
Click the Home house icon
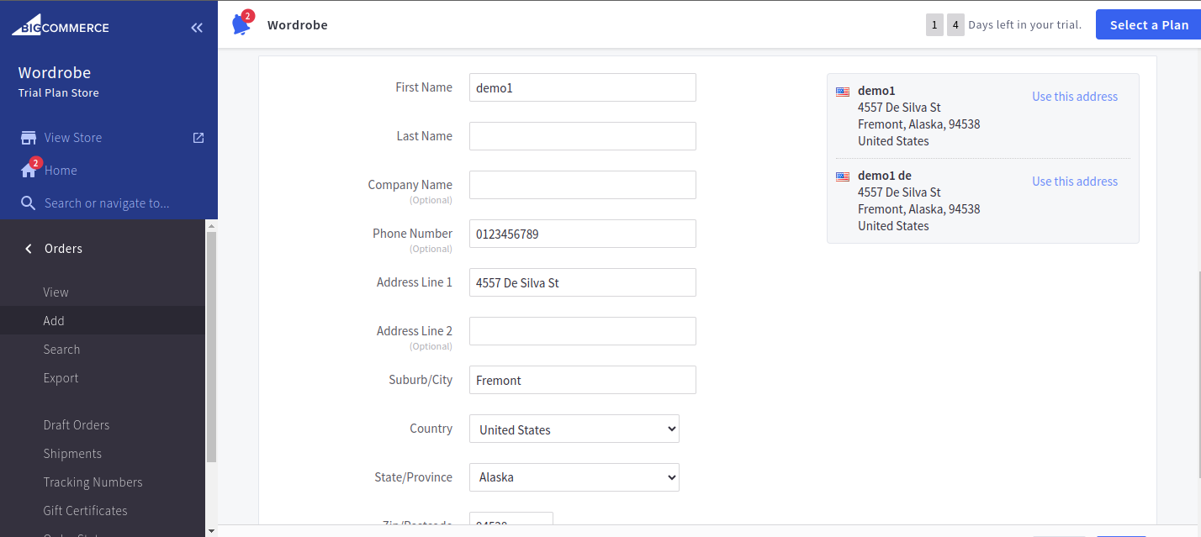(29, 171)
